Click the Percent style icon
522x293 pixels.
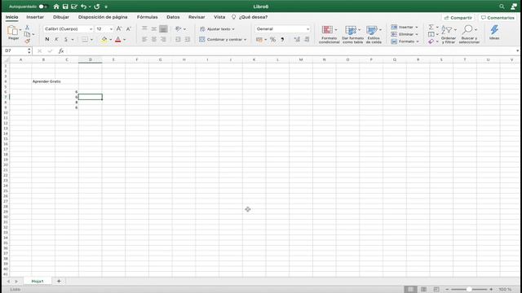pos(272,40)
